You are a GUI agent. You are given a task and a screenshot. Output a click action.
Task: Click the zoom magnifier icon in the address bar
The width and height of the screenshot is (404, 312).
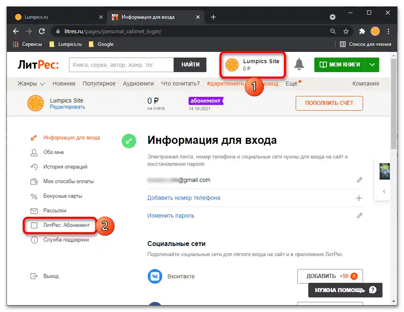click(x=333, y=32)
